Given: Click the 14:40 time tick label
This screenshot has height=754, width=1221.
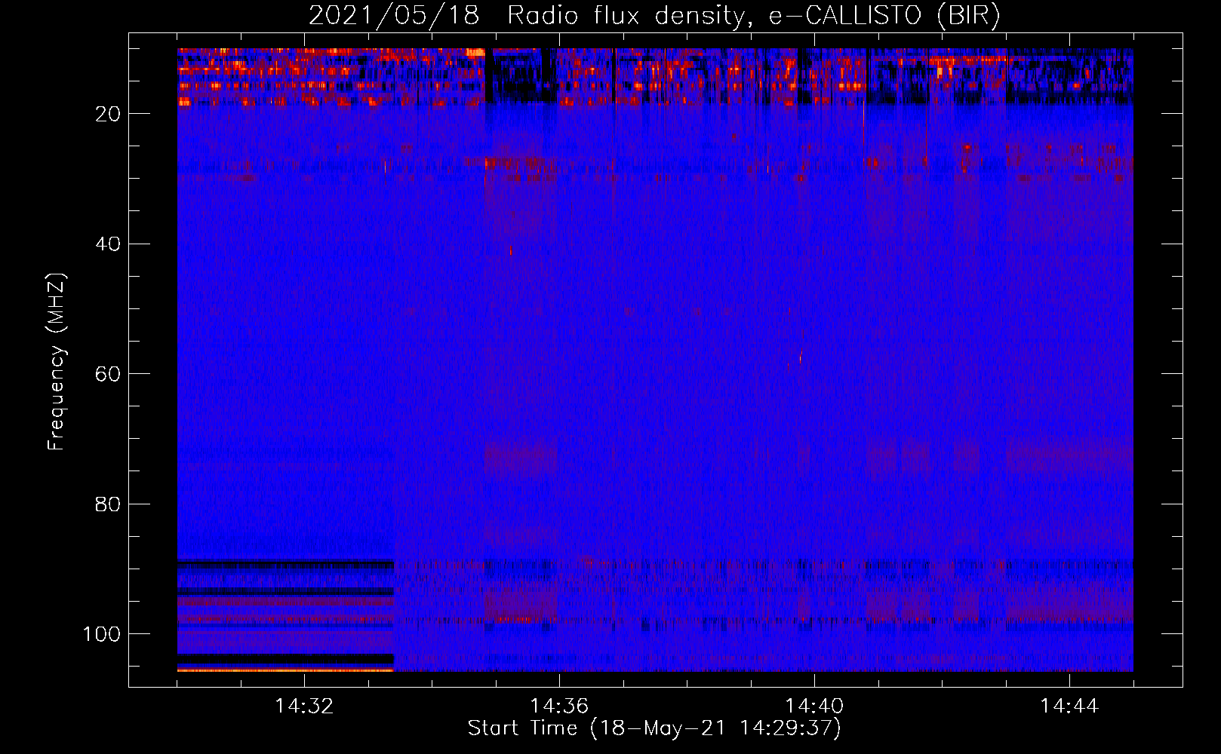Looking at the screenshot, I should click(814, 706).
